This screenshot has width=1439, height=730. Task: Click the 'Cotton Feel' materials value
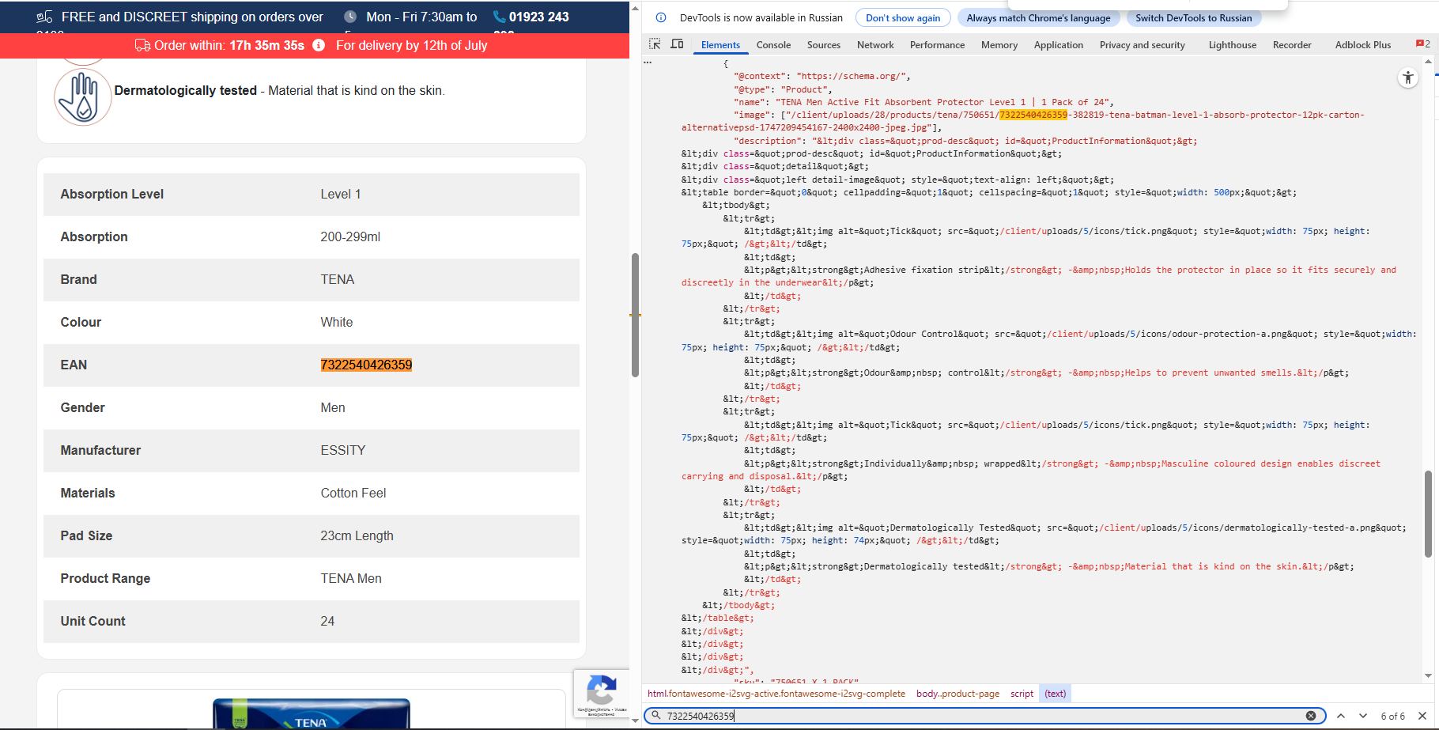pyautogui.click(x=353, y=493)
